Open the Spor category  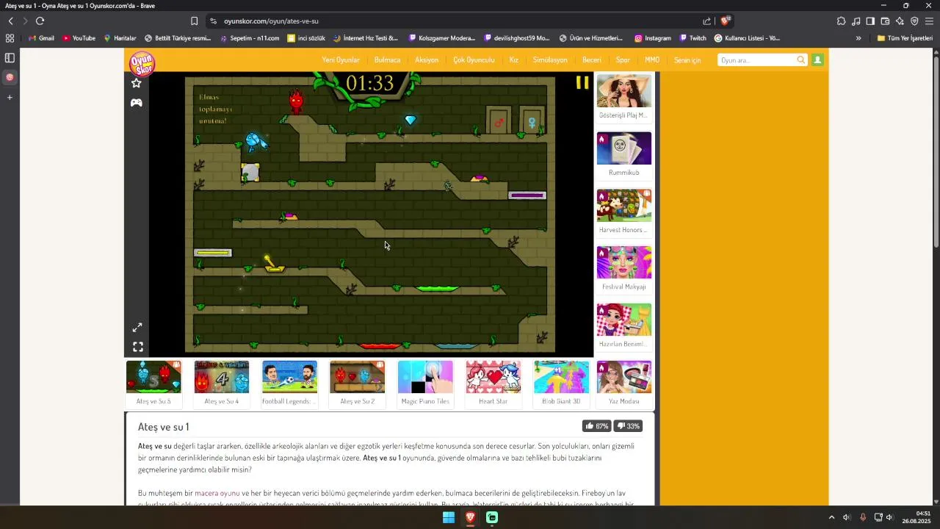click(x=623, y=60)
